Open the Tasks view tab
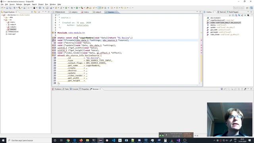Viewport: 254px width, 143px height. pyautogui.click(x=66, y=89)
